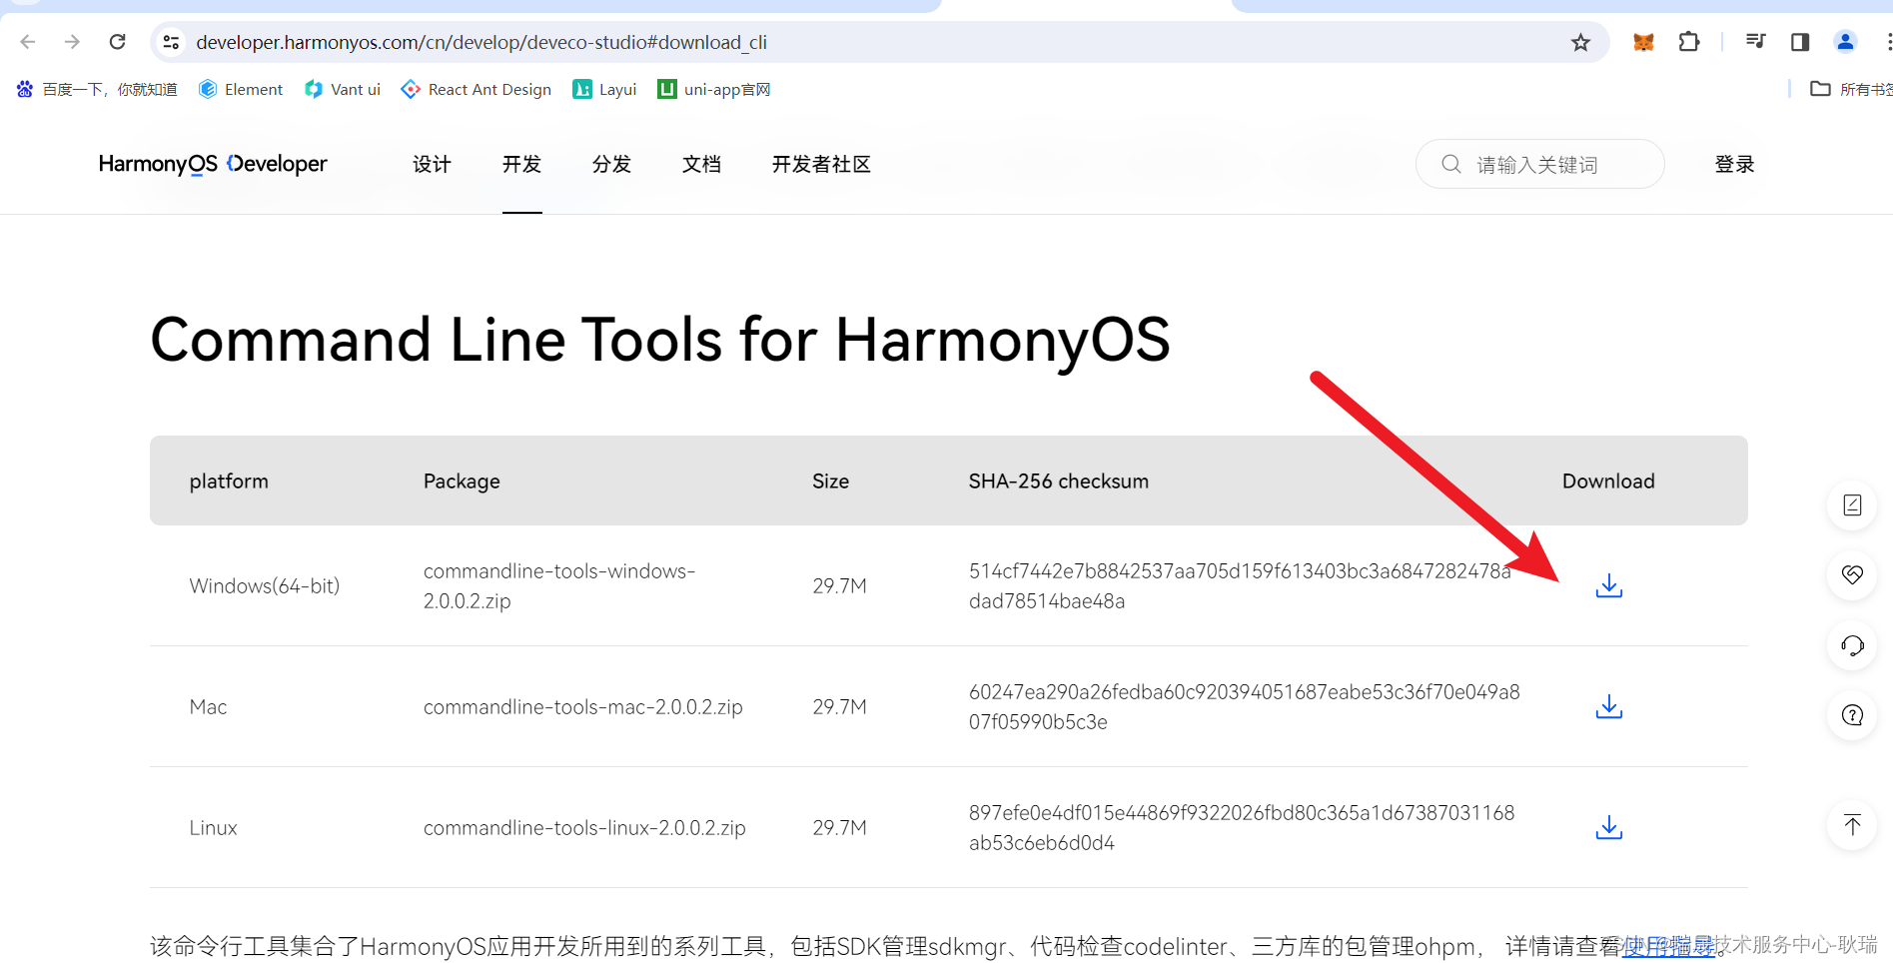This screenshot has width=1893, height=963.
Task: Open the Vant ui bookmark
Action: (343, 89)
